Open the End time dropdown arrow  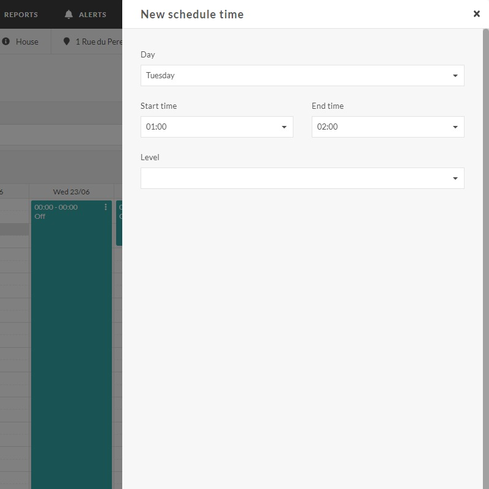(455, 127)
